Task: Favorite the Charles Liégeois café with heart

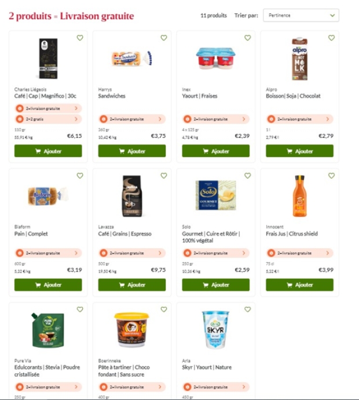Action: (80, 38)
